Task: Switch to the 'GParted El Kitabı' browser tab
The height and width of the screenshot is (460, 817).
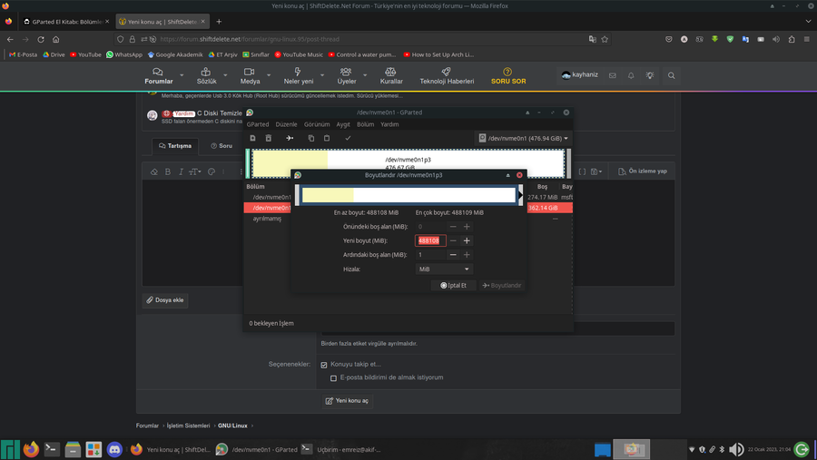Action: pos(66,22)
